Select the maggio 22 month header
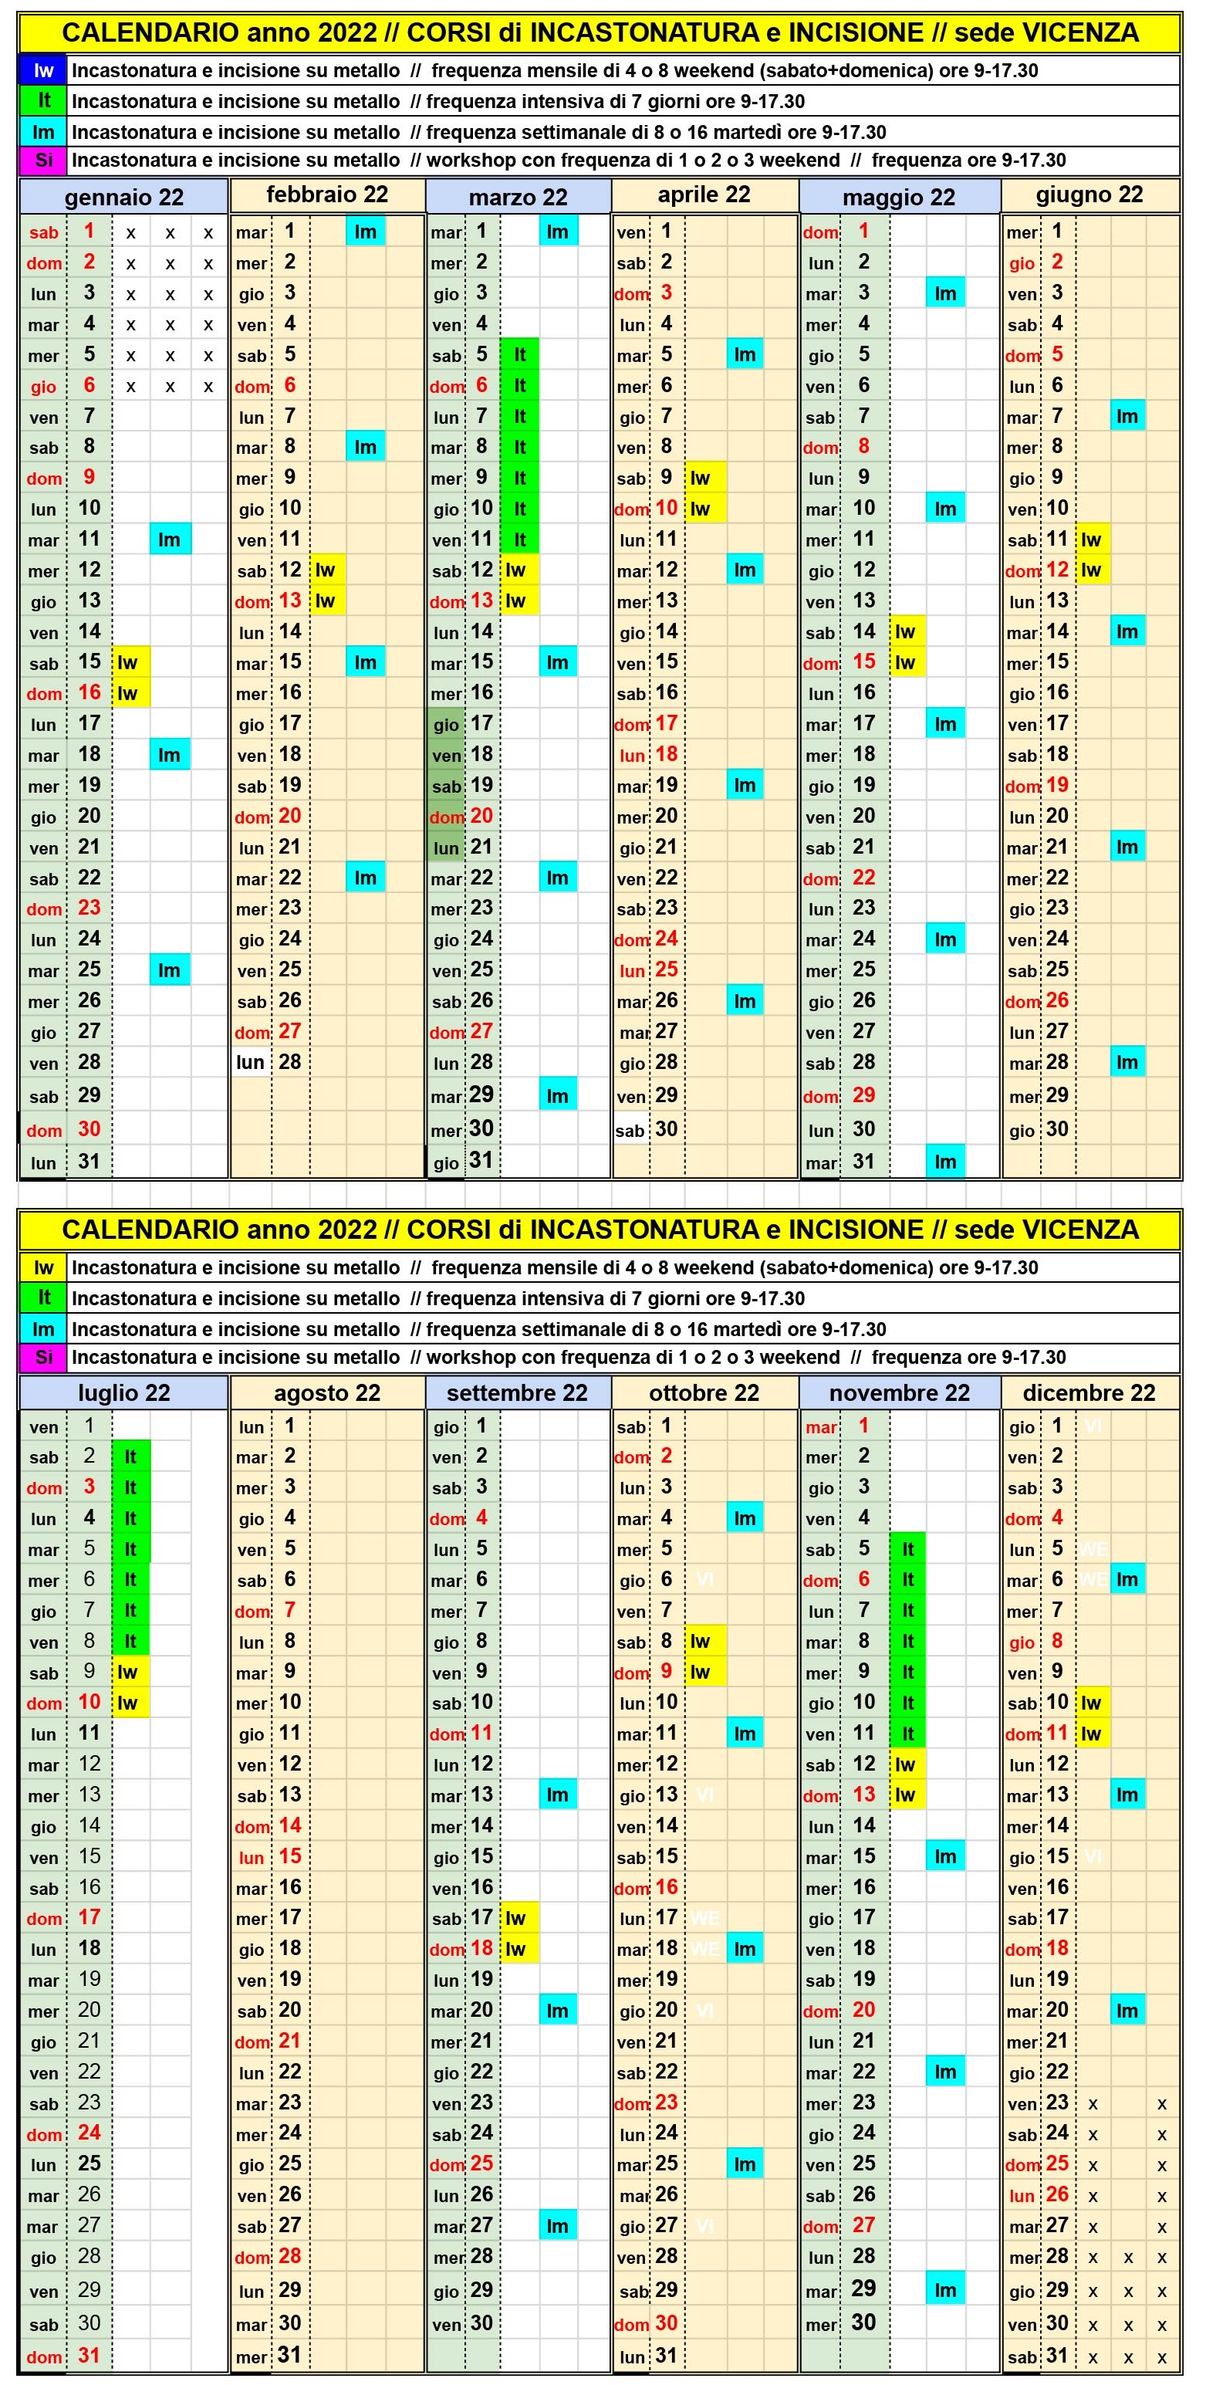The image size is (1206, 2385). pyautogui.click(x=899, y=198)
